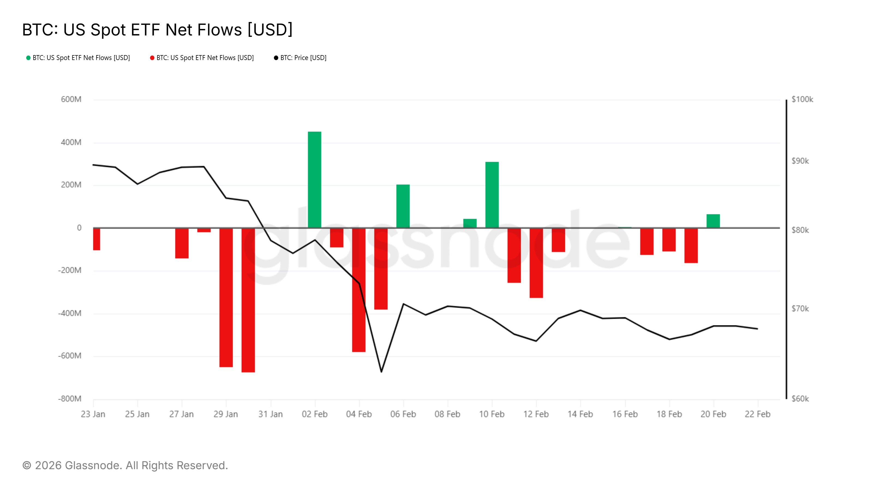Toggle the red-dotted US Spot ETF Net Flows legend label
Screen dimensions: 873x491
point(205,58)
